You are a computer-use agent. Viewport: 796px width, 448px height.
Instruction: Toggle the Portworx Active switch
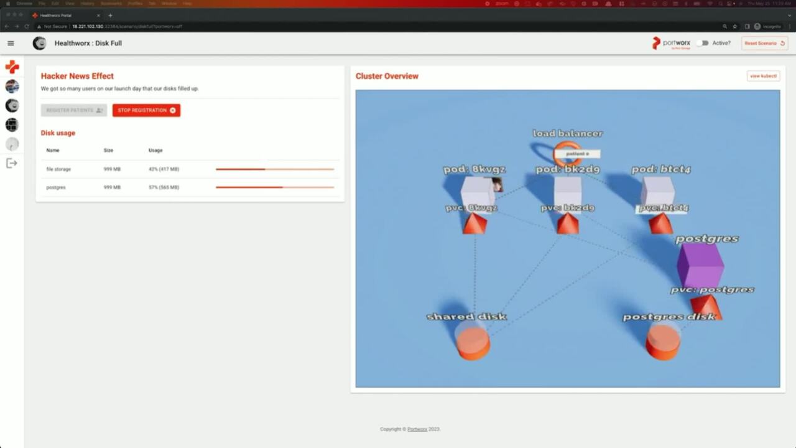coord(702,43)
